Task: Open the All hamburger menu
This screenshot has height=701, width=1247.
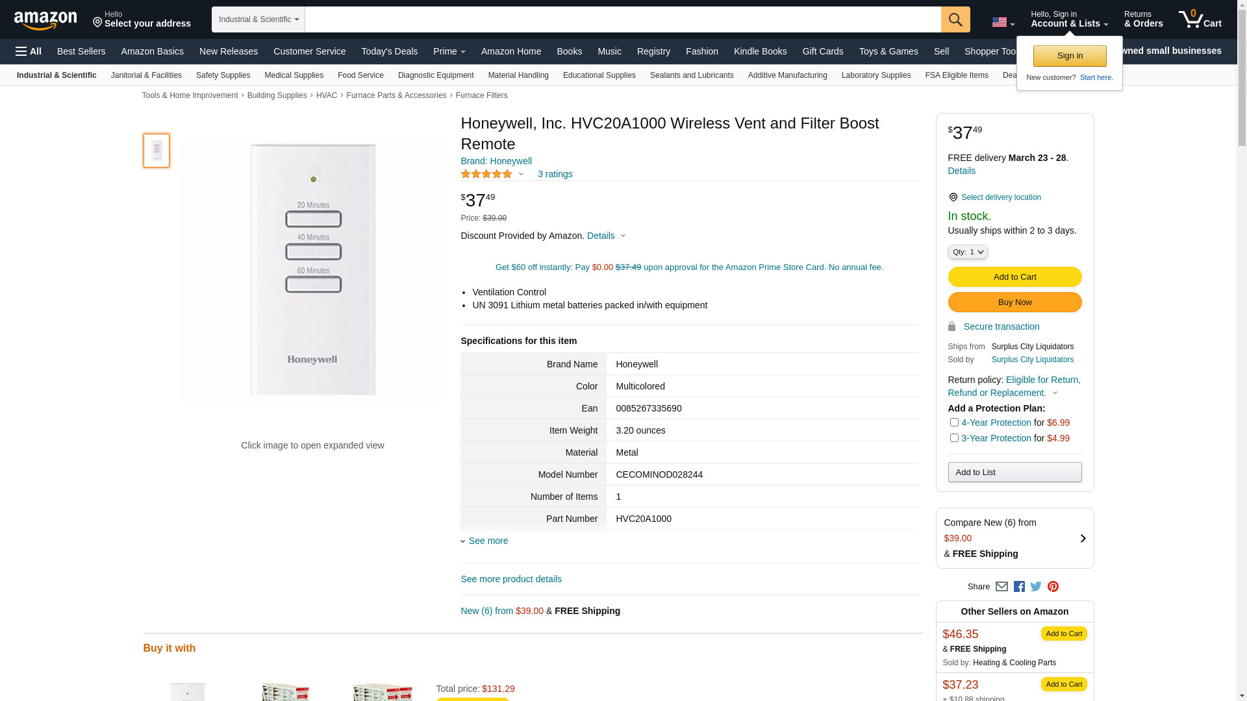Action: (29, 51)
